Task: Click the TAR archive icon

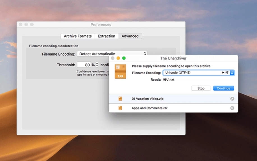Action: tap(120, 71)
